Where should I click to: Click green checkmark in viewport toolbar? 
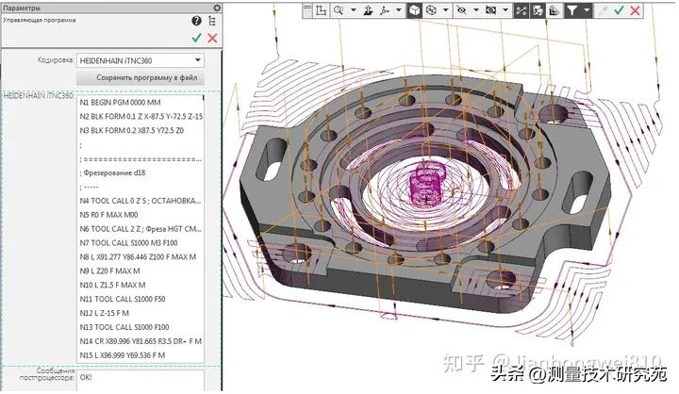(620, 10)
